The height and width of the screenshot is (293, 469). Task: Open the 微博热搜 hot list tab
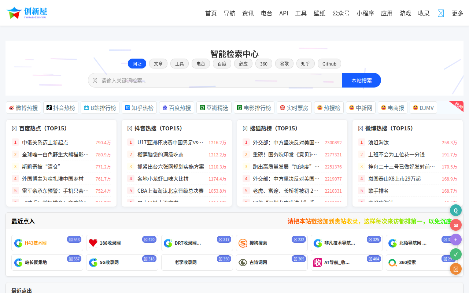coord(23,108)
